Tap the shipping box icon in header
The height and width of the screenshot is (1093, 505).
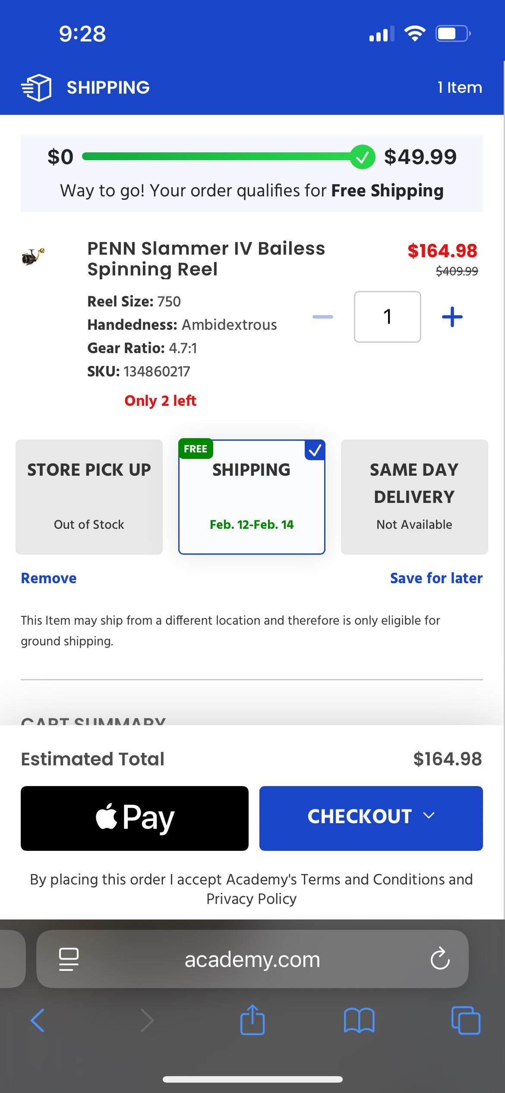pos(37,87)
